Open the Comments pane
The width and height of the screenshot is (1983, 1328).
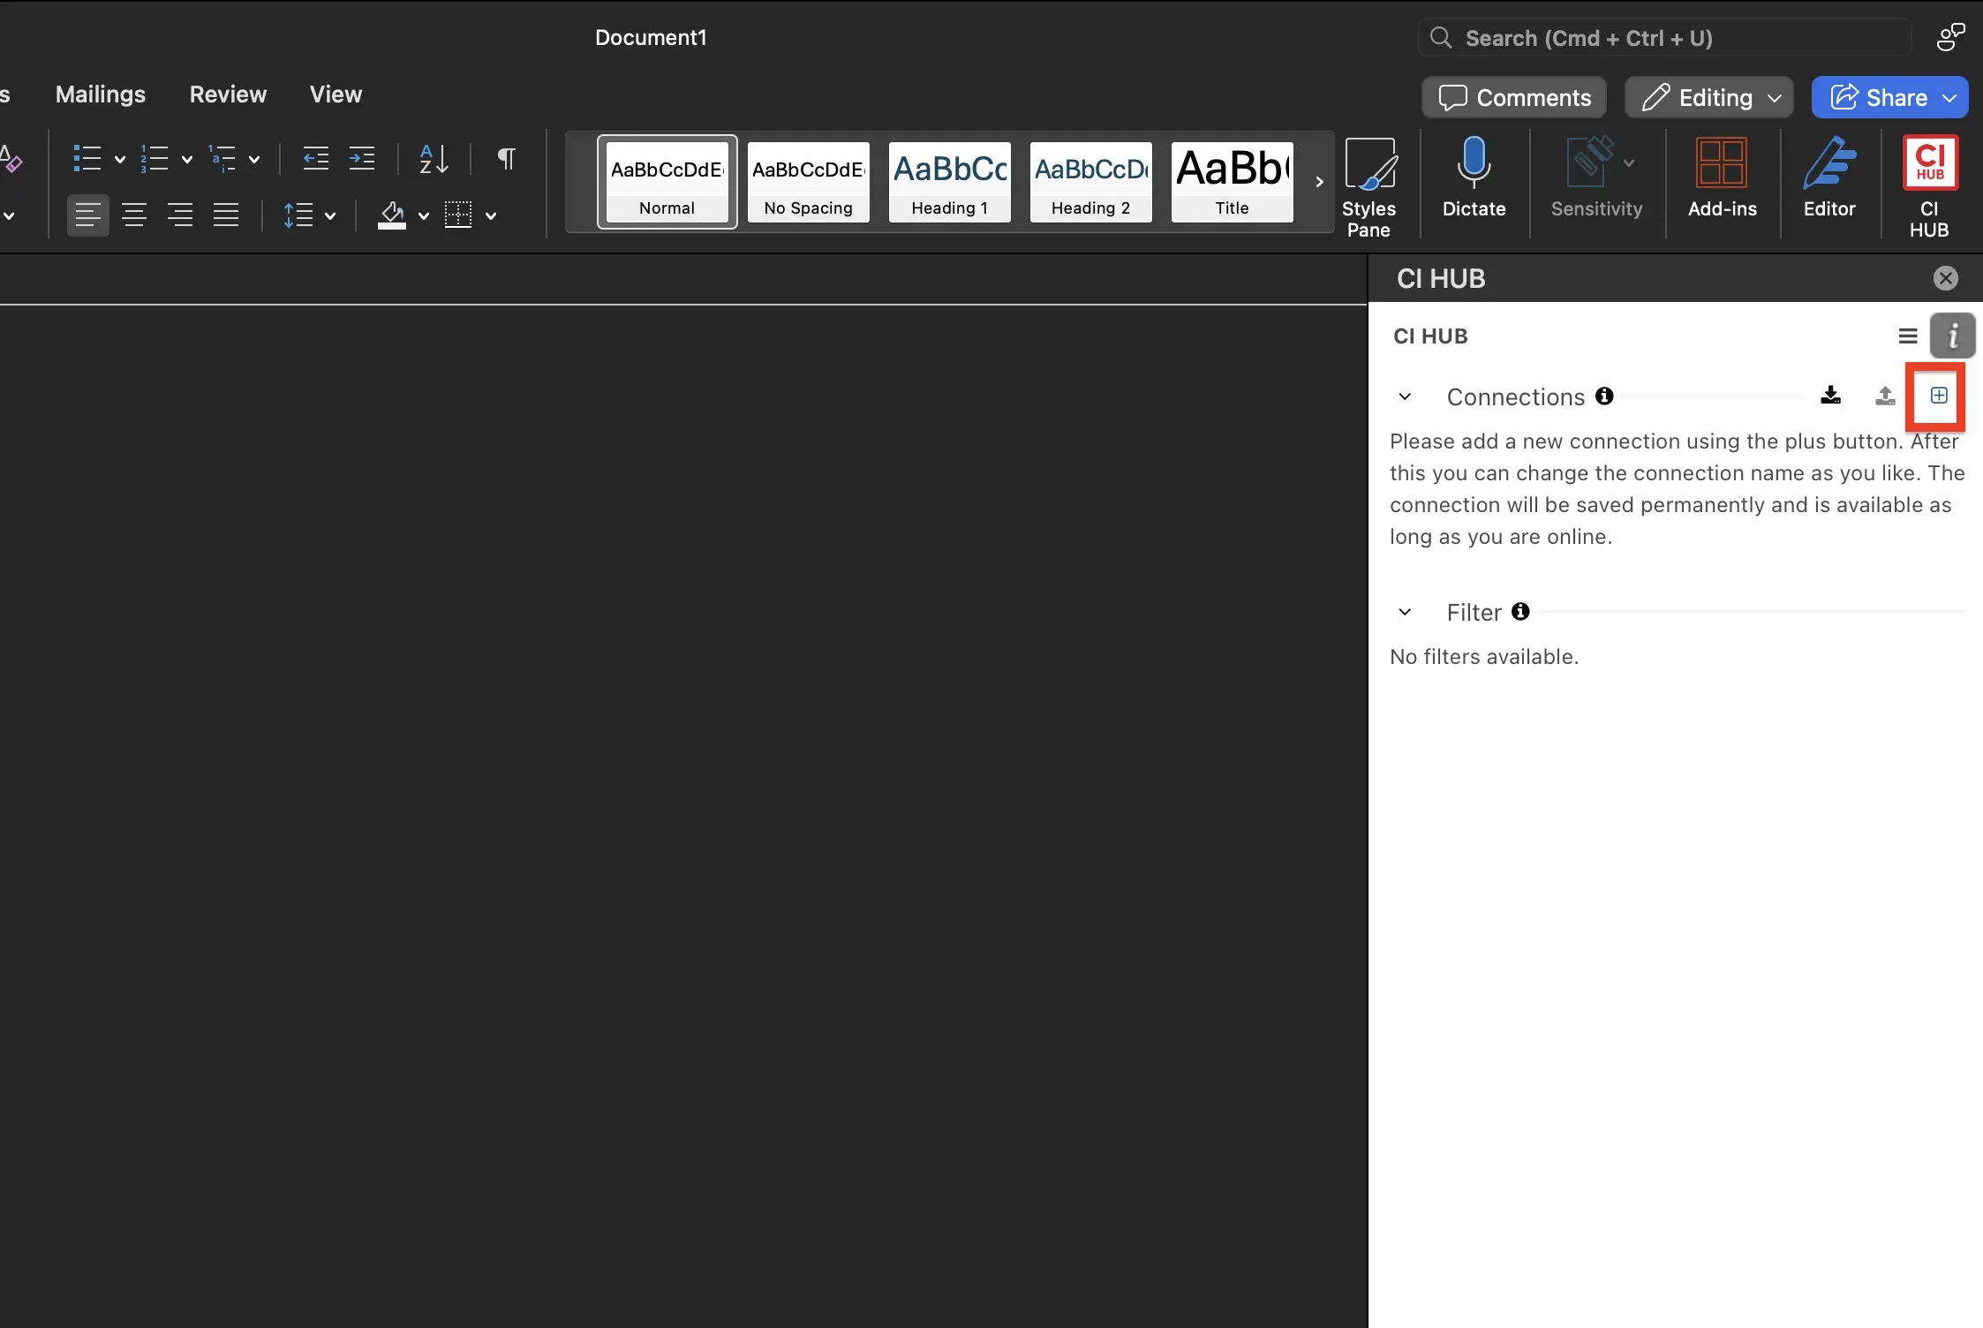click(1514, 97)
